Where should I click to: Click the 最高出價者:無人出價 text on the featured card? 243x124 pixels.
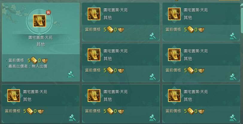tap(28, 66)
